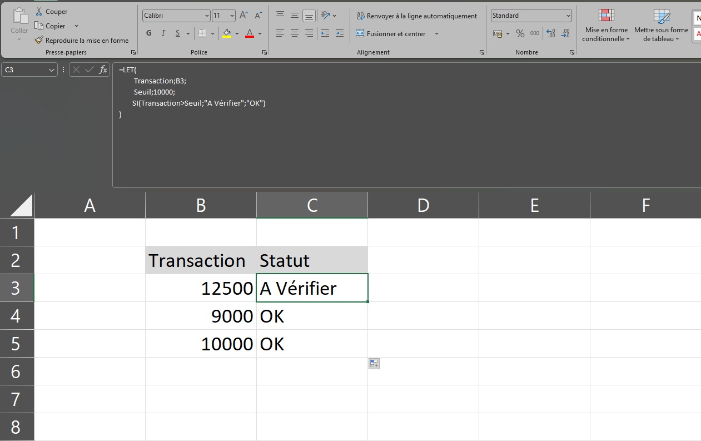Click into the LET formula bar text
Screen dimensions: 701x441
(x=406, y=125)
